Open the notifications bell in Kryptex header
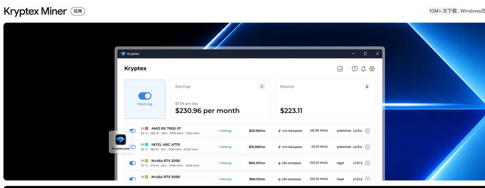 (x=363, y=69)
